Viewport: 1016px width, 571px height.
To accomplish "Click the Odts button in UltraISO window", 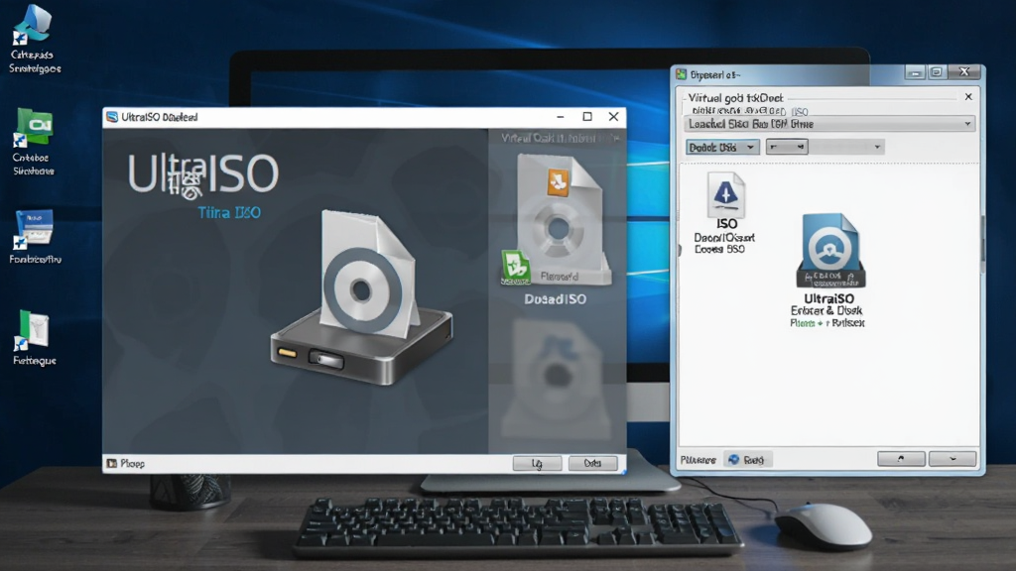I will [x=593, y=464].
